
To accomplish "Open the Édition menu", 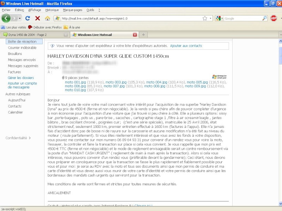I will click(x=19, y=10).
